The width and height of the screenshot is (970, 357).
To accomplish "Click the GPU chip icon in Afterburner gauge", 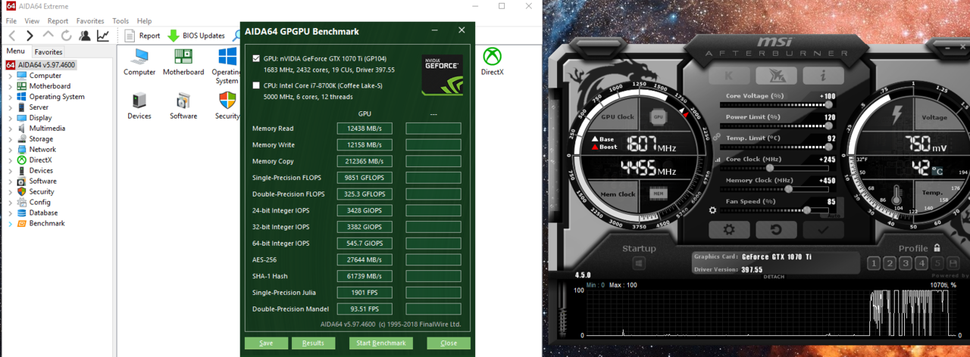I will coord(659,118).
